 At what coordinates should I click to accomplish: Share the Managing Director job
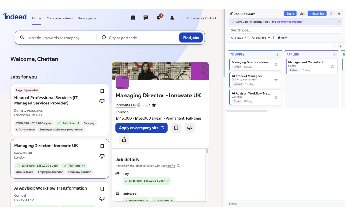[124, 140]
